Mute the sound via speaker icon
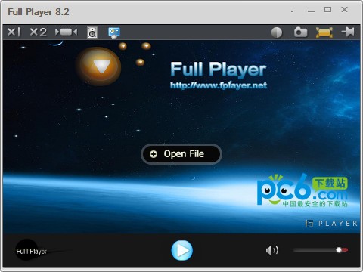Image resolution: width=363 pixels, height=272 pixels. click(272, 250)
